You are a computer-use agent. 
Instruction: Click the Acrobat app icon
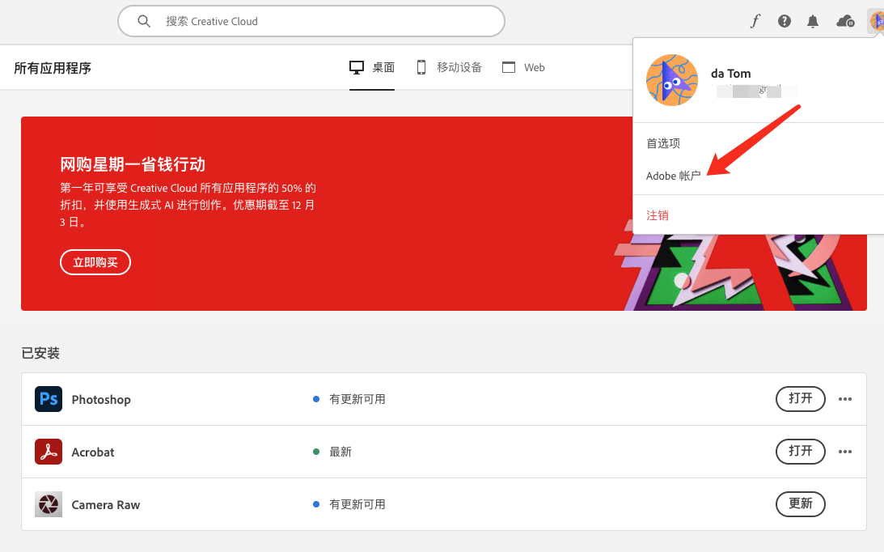tap(49, 452)
